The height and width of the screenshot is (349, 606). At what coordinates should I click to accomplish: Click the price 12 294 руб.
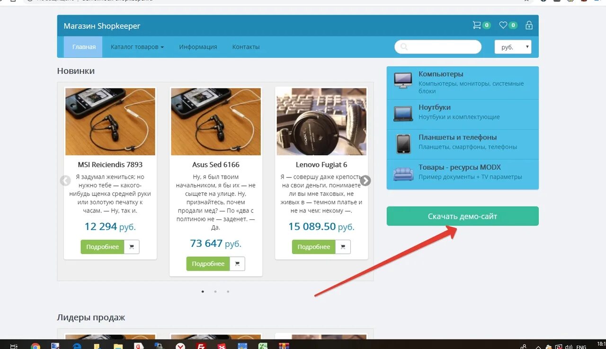pos(110,227)
